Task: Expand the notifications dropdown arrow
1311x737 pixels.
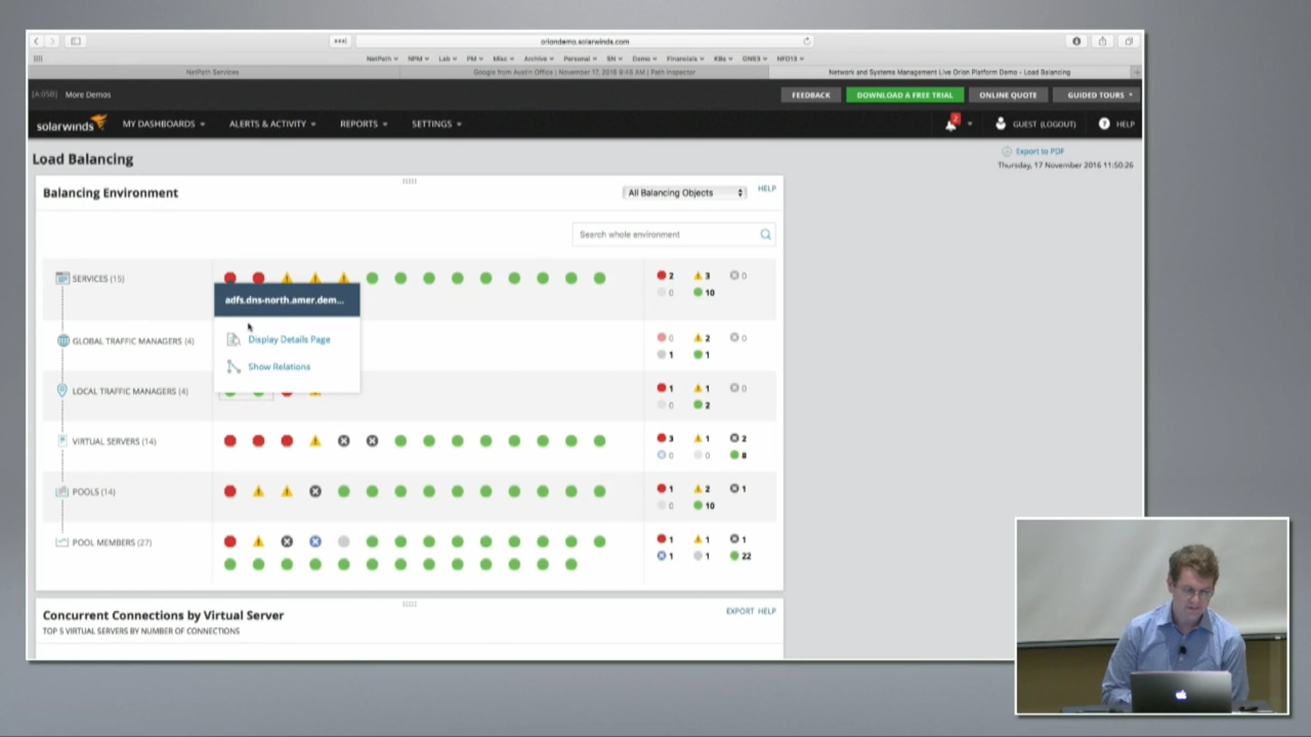Action: [x=970, y=124]
